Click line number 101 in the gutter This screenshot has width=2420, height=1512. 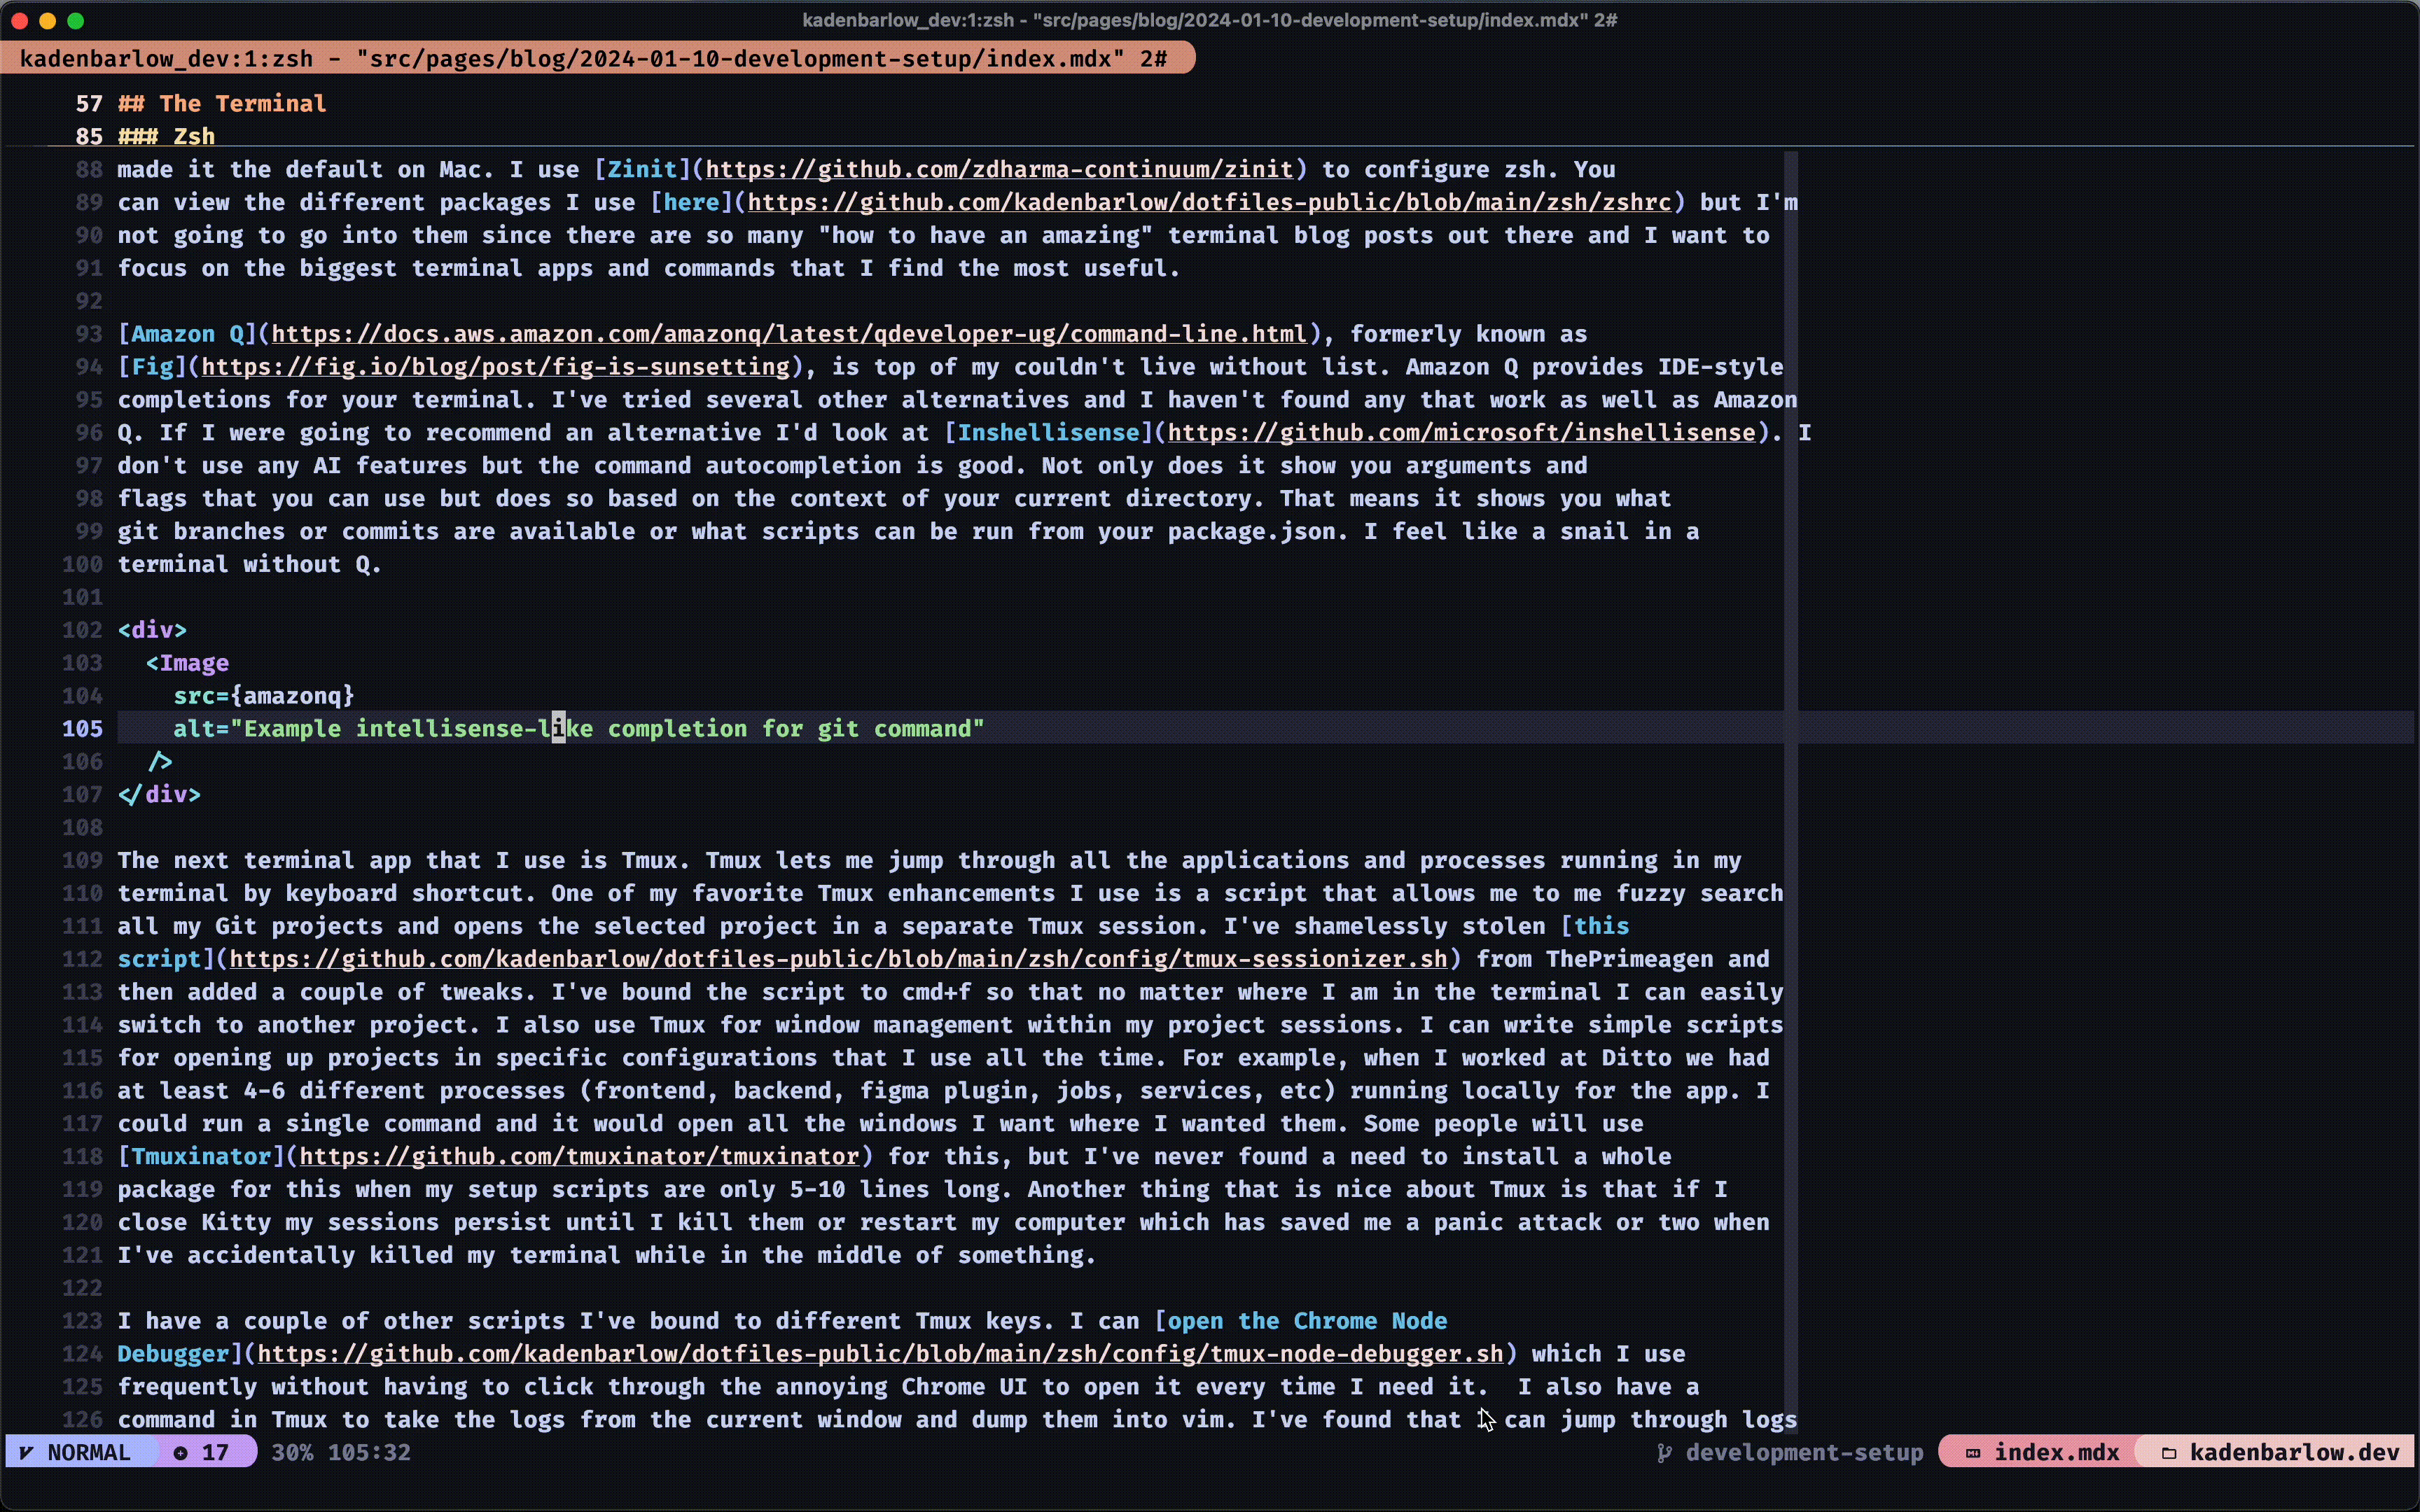click(82, 597)
